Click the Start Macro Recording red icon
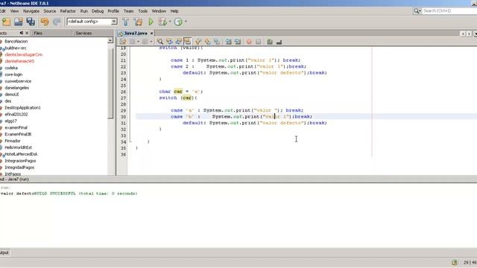The width and height of the screenshot is (477, 268). [x=249, y=42]
